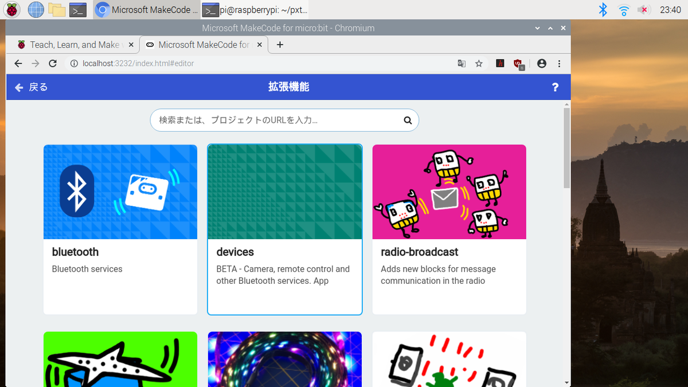Viewport: 688px width, 387px height.
Task: Open the file manager folders icon
Action: tap(56, 9)
